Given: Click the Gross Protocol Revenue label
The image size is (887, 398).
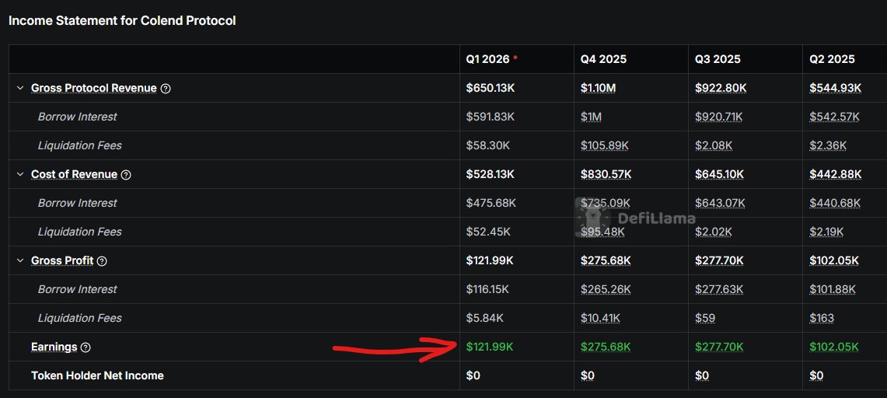Looking at the screenshot, I should pos(94,88).
